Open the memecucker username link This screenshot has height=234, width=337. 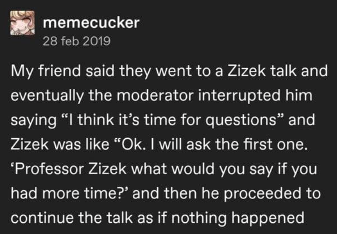coord(91,23)
